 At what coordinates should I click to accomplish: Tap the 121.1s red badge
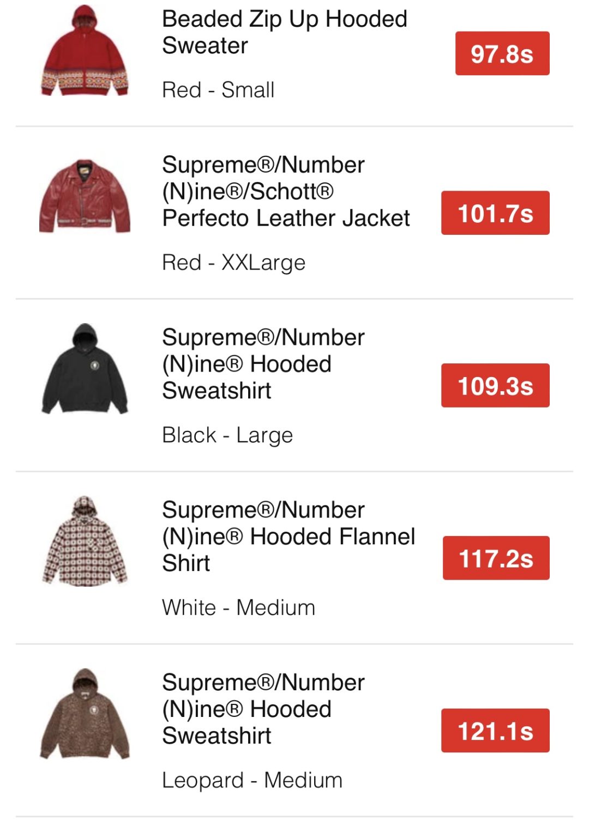[495, 731]
